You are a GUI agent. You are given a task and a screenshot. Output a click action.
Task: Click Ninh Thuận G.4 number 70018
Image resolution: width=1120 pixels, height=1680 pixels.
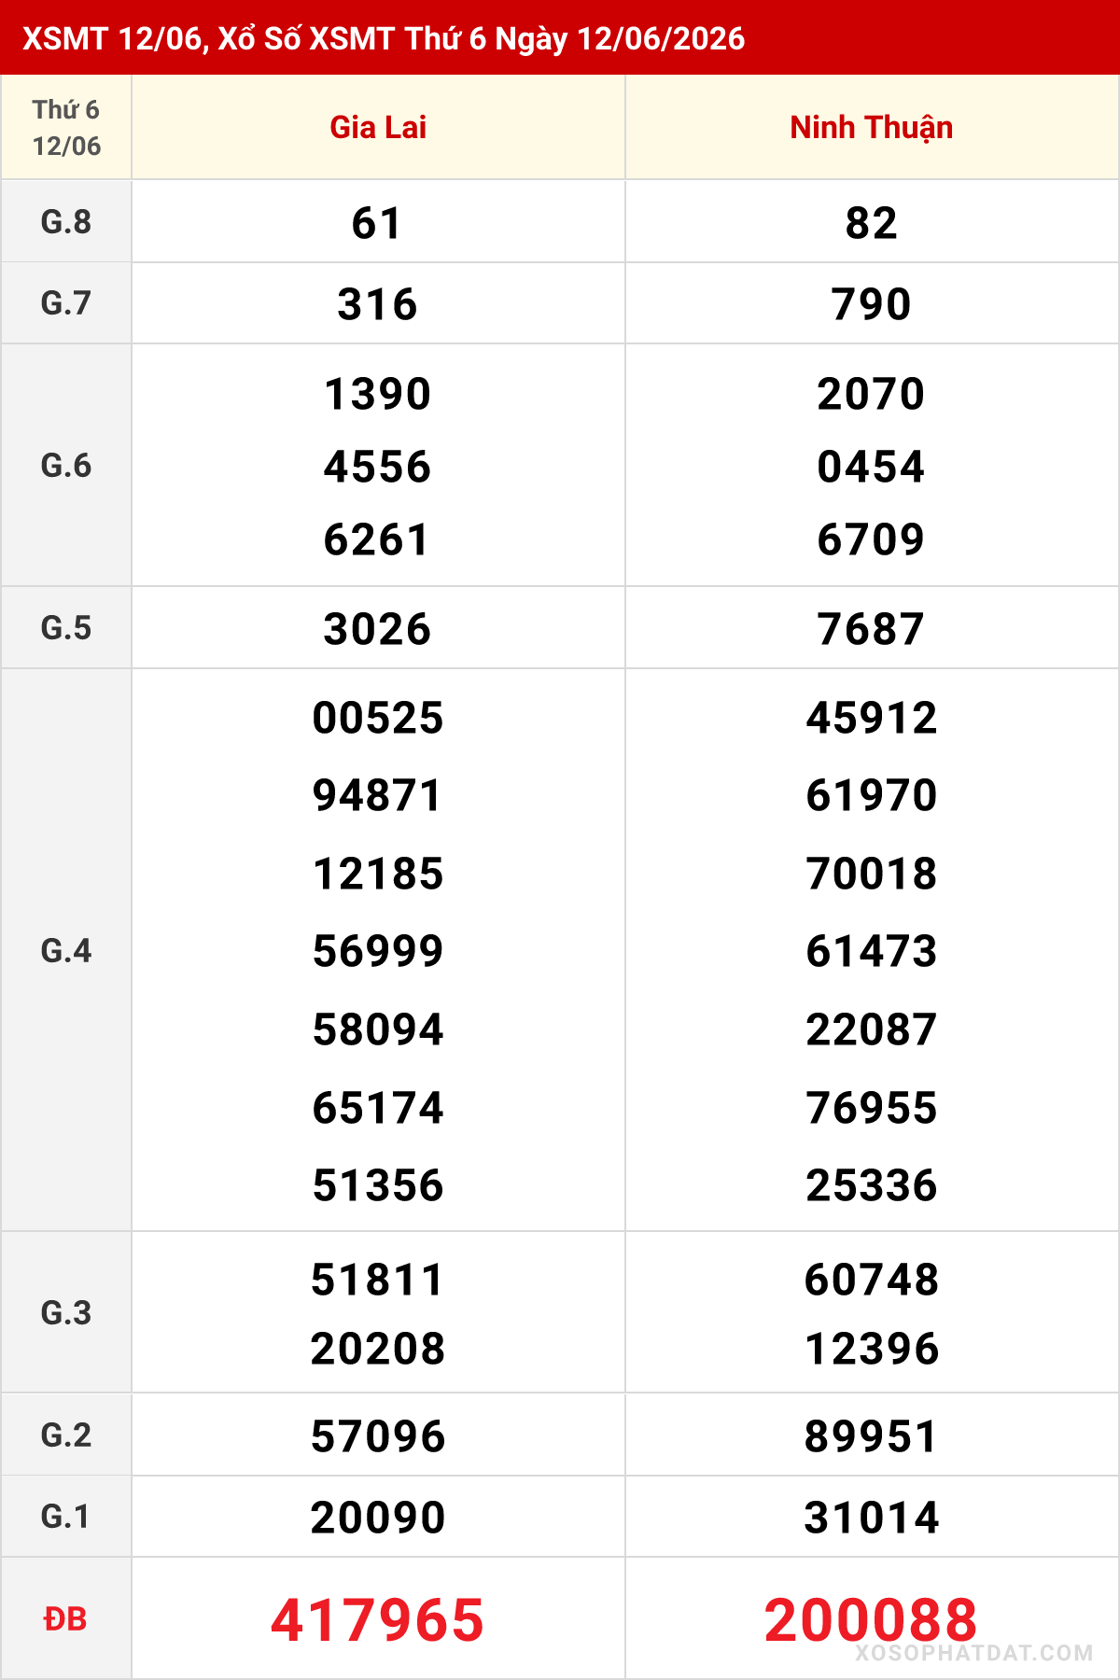[x=872, y=874]
